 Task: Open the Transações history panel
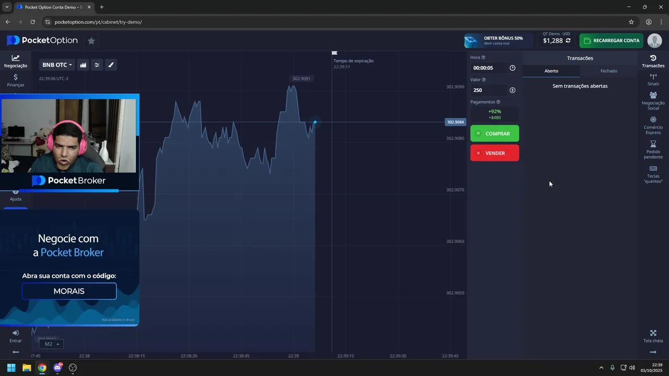coord(653,61)
